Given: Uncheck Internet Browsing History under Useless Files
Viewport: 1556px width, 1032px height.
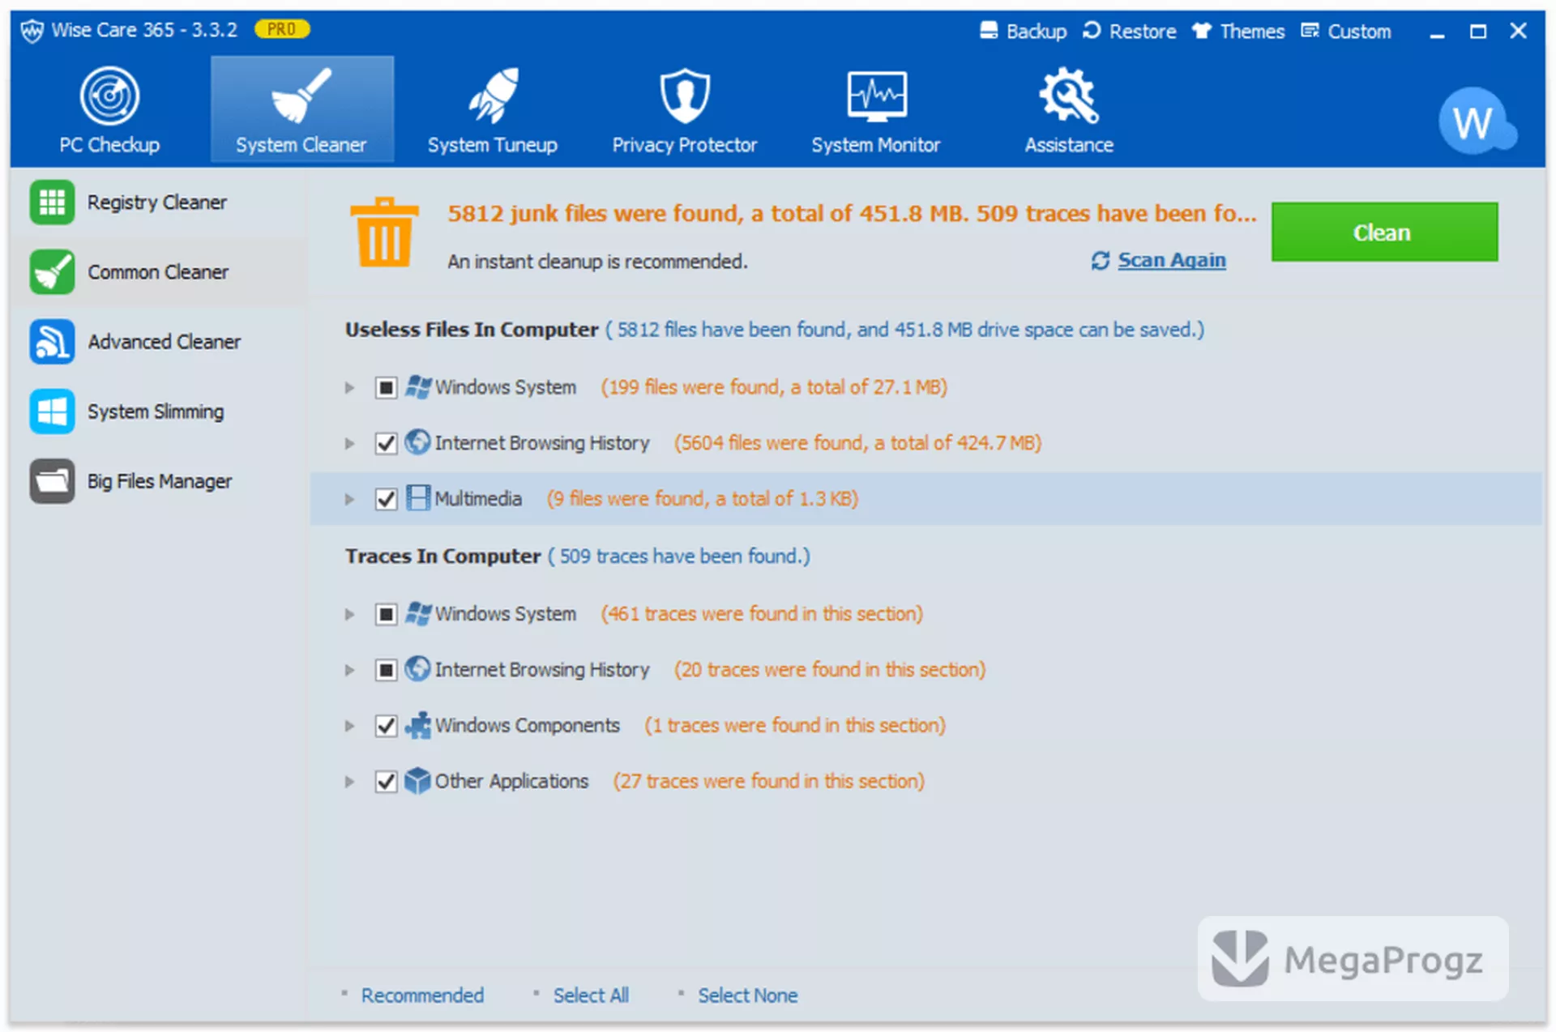Looking at the screenshot, I should click(386, 443).
